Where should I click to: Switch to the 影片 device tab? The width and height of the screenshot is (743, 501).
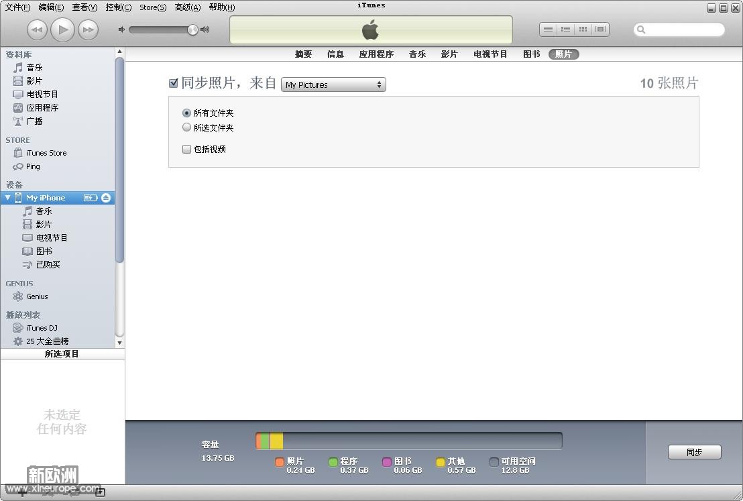449,54
